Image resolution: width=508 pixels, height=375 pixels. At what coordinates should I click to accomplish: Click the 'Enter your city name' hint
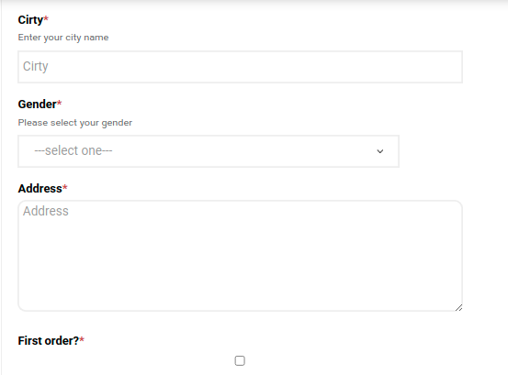[63, 38]
